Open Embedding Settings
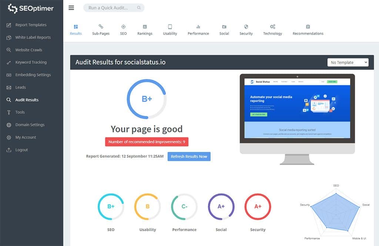This screenshot has width=379, height=246. pos(33,75)
